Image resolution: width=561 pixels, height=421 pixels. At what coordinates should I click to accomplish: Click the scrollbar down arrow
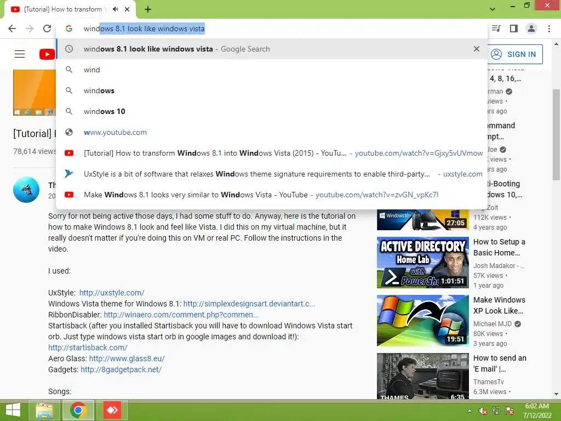point(557,394)
